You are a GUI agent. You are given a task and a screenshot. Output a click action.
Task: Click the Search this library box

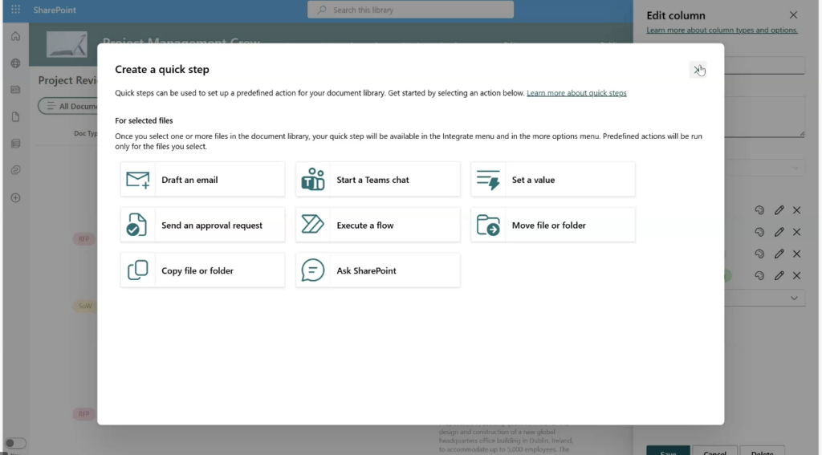click(410, 10)
